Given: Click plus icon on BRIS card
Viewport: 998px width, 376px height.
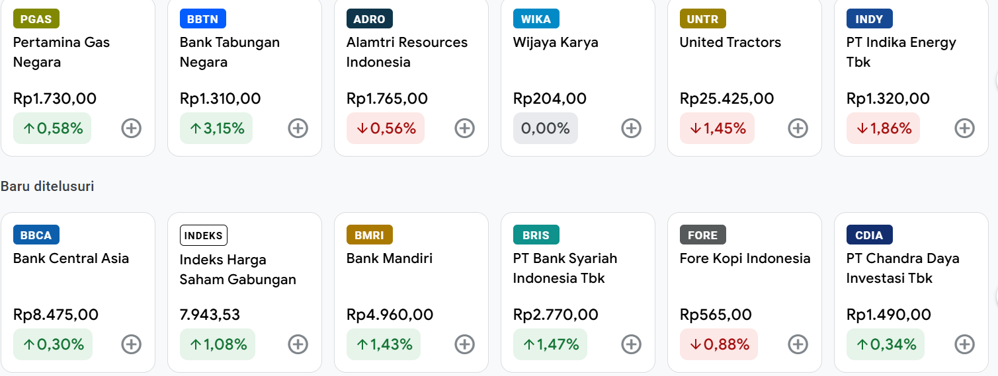Looking at the screenshot, I should click(631, 344).
